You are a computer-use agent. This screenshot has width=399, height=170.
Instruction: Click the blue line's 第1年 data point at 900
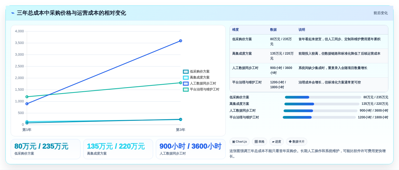coord(27,104)
